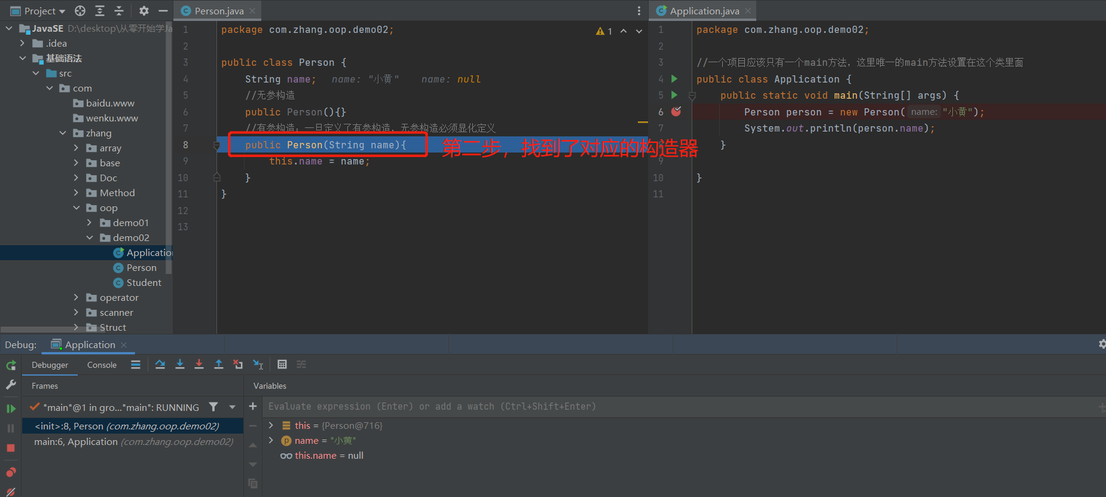
Task: Select the <init>:8, Person stack frame
Action: (133, 426)
